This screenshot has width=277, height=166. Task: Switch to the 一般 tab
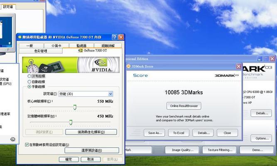point(32,46)
